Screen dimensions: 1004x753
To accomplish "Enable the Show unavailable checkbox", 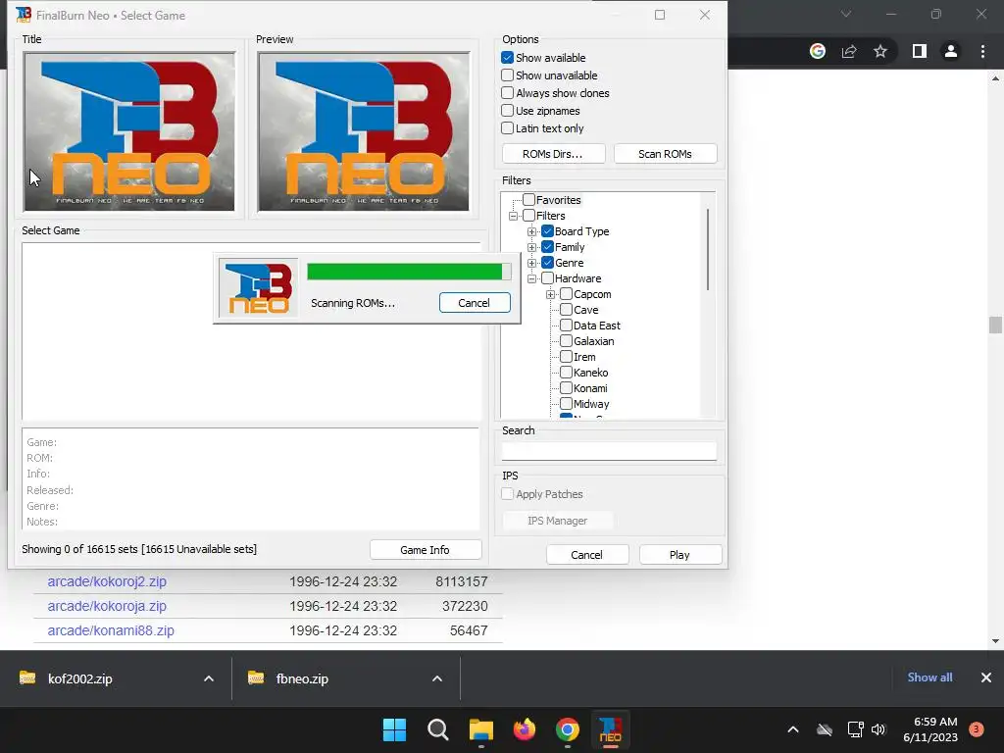I will coord(507,75).
